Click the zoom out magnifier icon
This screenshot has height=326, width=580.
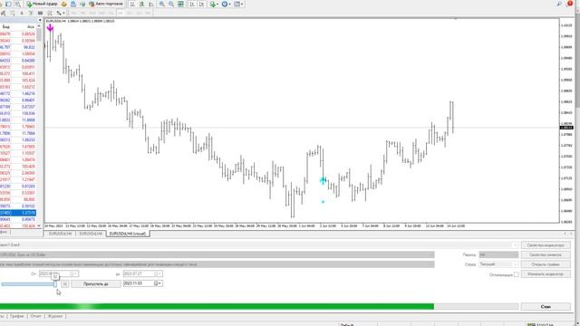click(171, 4)
